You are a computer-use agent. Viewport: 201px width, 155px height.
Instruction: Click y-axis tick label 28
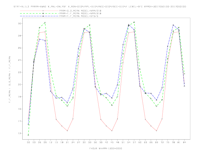click(20, 36)
